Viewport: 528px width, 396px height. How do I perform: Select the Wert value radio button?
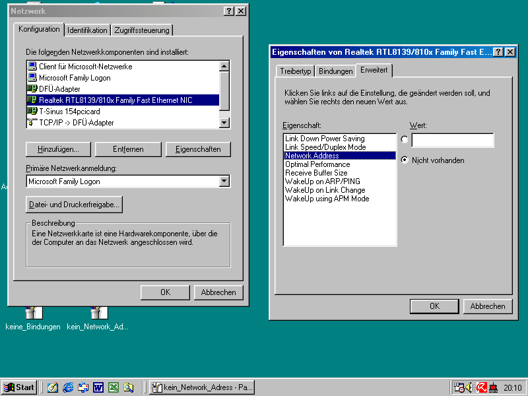point(405,139)
